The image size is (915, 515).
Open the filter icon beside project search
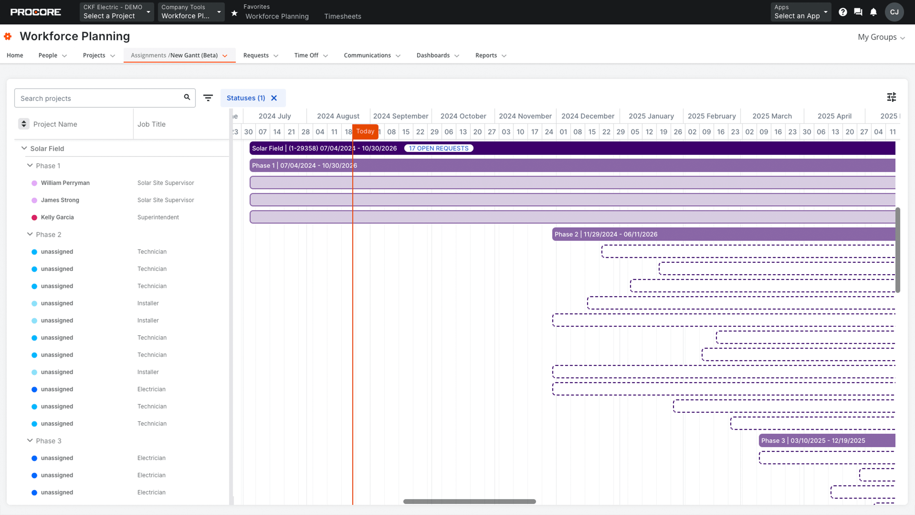coord(208,98)
